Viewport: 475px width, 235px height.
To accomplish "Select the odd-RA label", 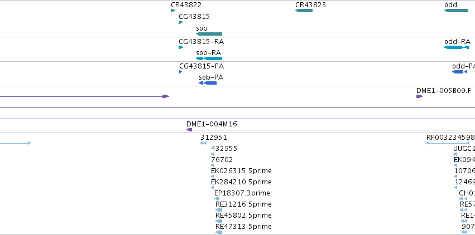I will [x=458, y=42].
